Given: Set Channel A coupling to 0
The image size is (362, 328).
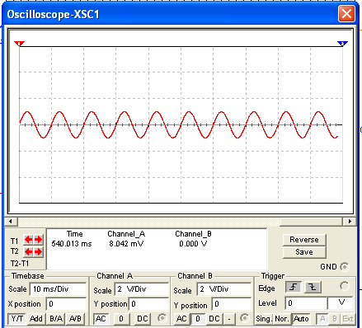Looking at the screenshot, I should (x=121, y=319).
